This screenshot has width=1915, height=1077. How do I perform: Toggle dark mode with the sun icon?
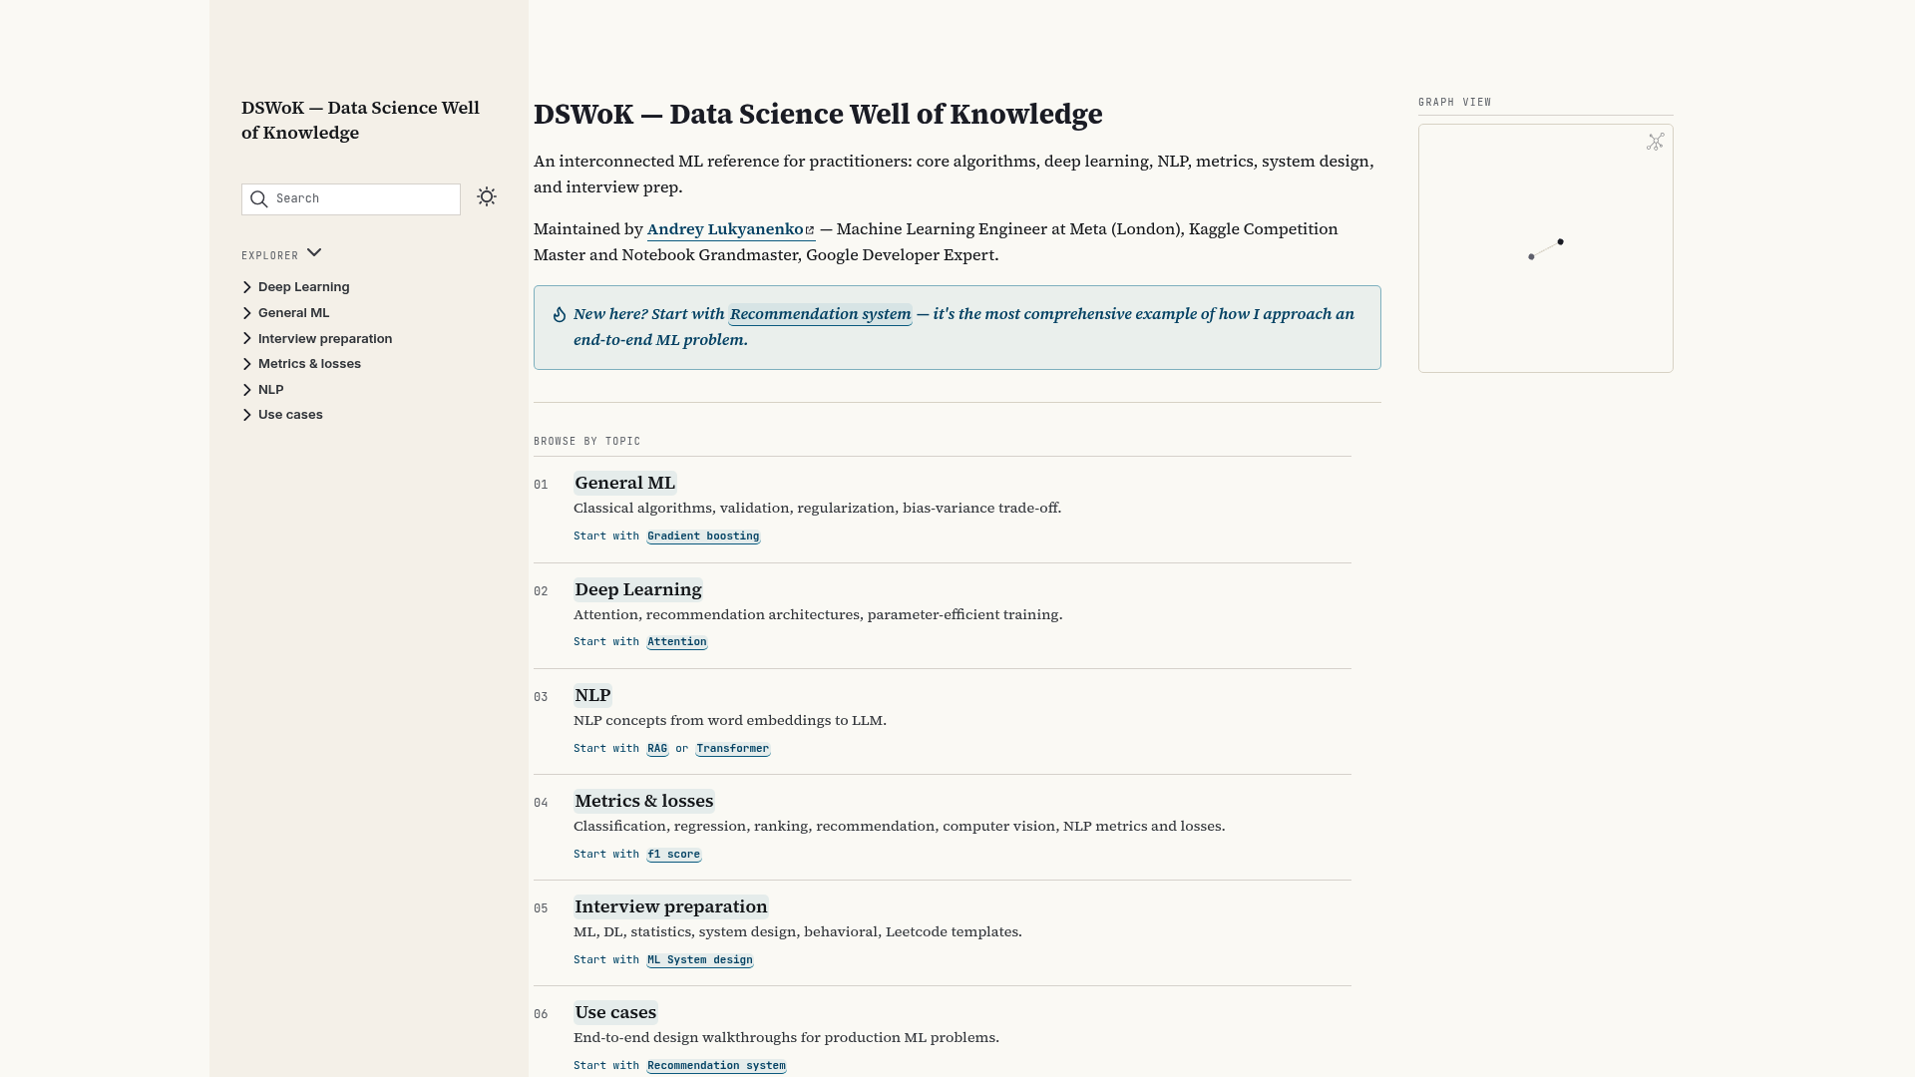pyautogui.click(x=487, y=196)
